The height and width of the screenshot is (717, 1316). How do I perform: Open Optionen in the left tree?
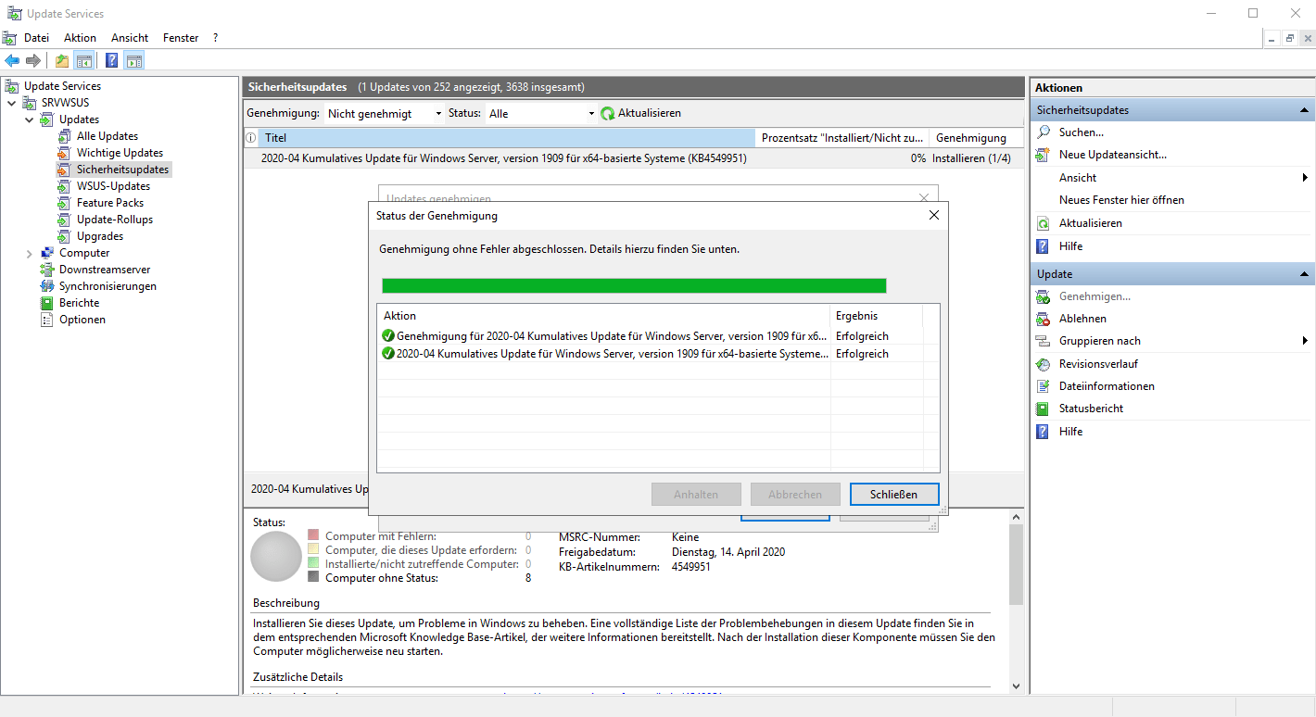point(82,320)
